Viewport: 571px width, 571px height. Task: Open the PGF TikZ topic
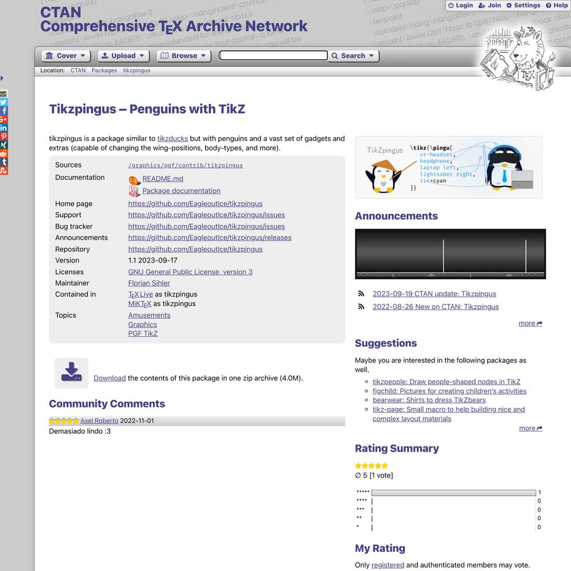[143, 333]
